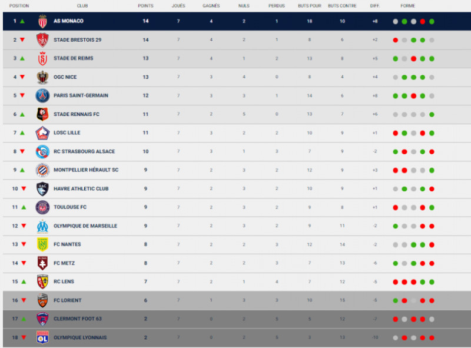
Task: Click Paris Saint-Germain's 12 points value
Action: pyautogui.click(x=145, y=95)
